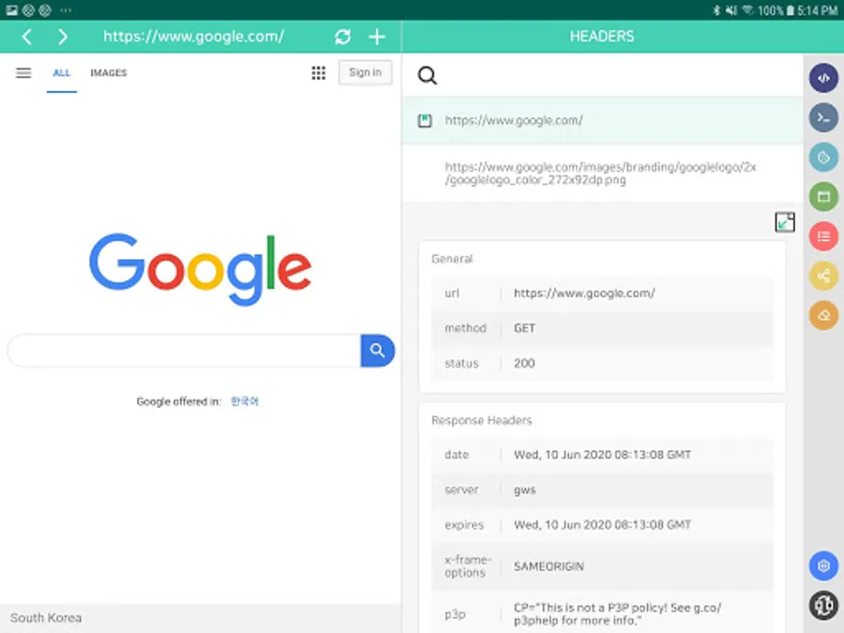
Task: Add a new tab with the plus icon
Action: pyautogui.click(x=377, y=37)
